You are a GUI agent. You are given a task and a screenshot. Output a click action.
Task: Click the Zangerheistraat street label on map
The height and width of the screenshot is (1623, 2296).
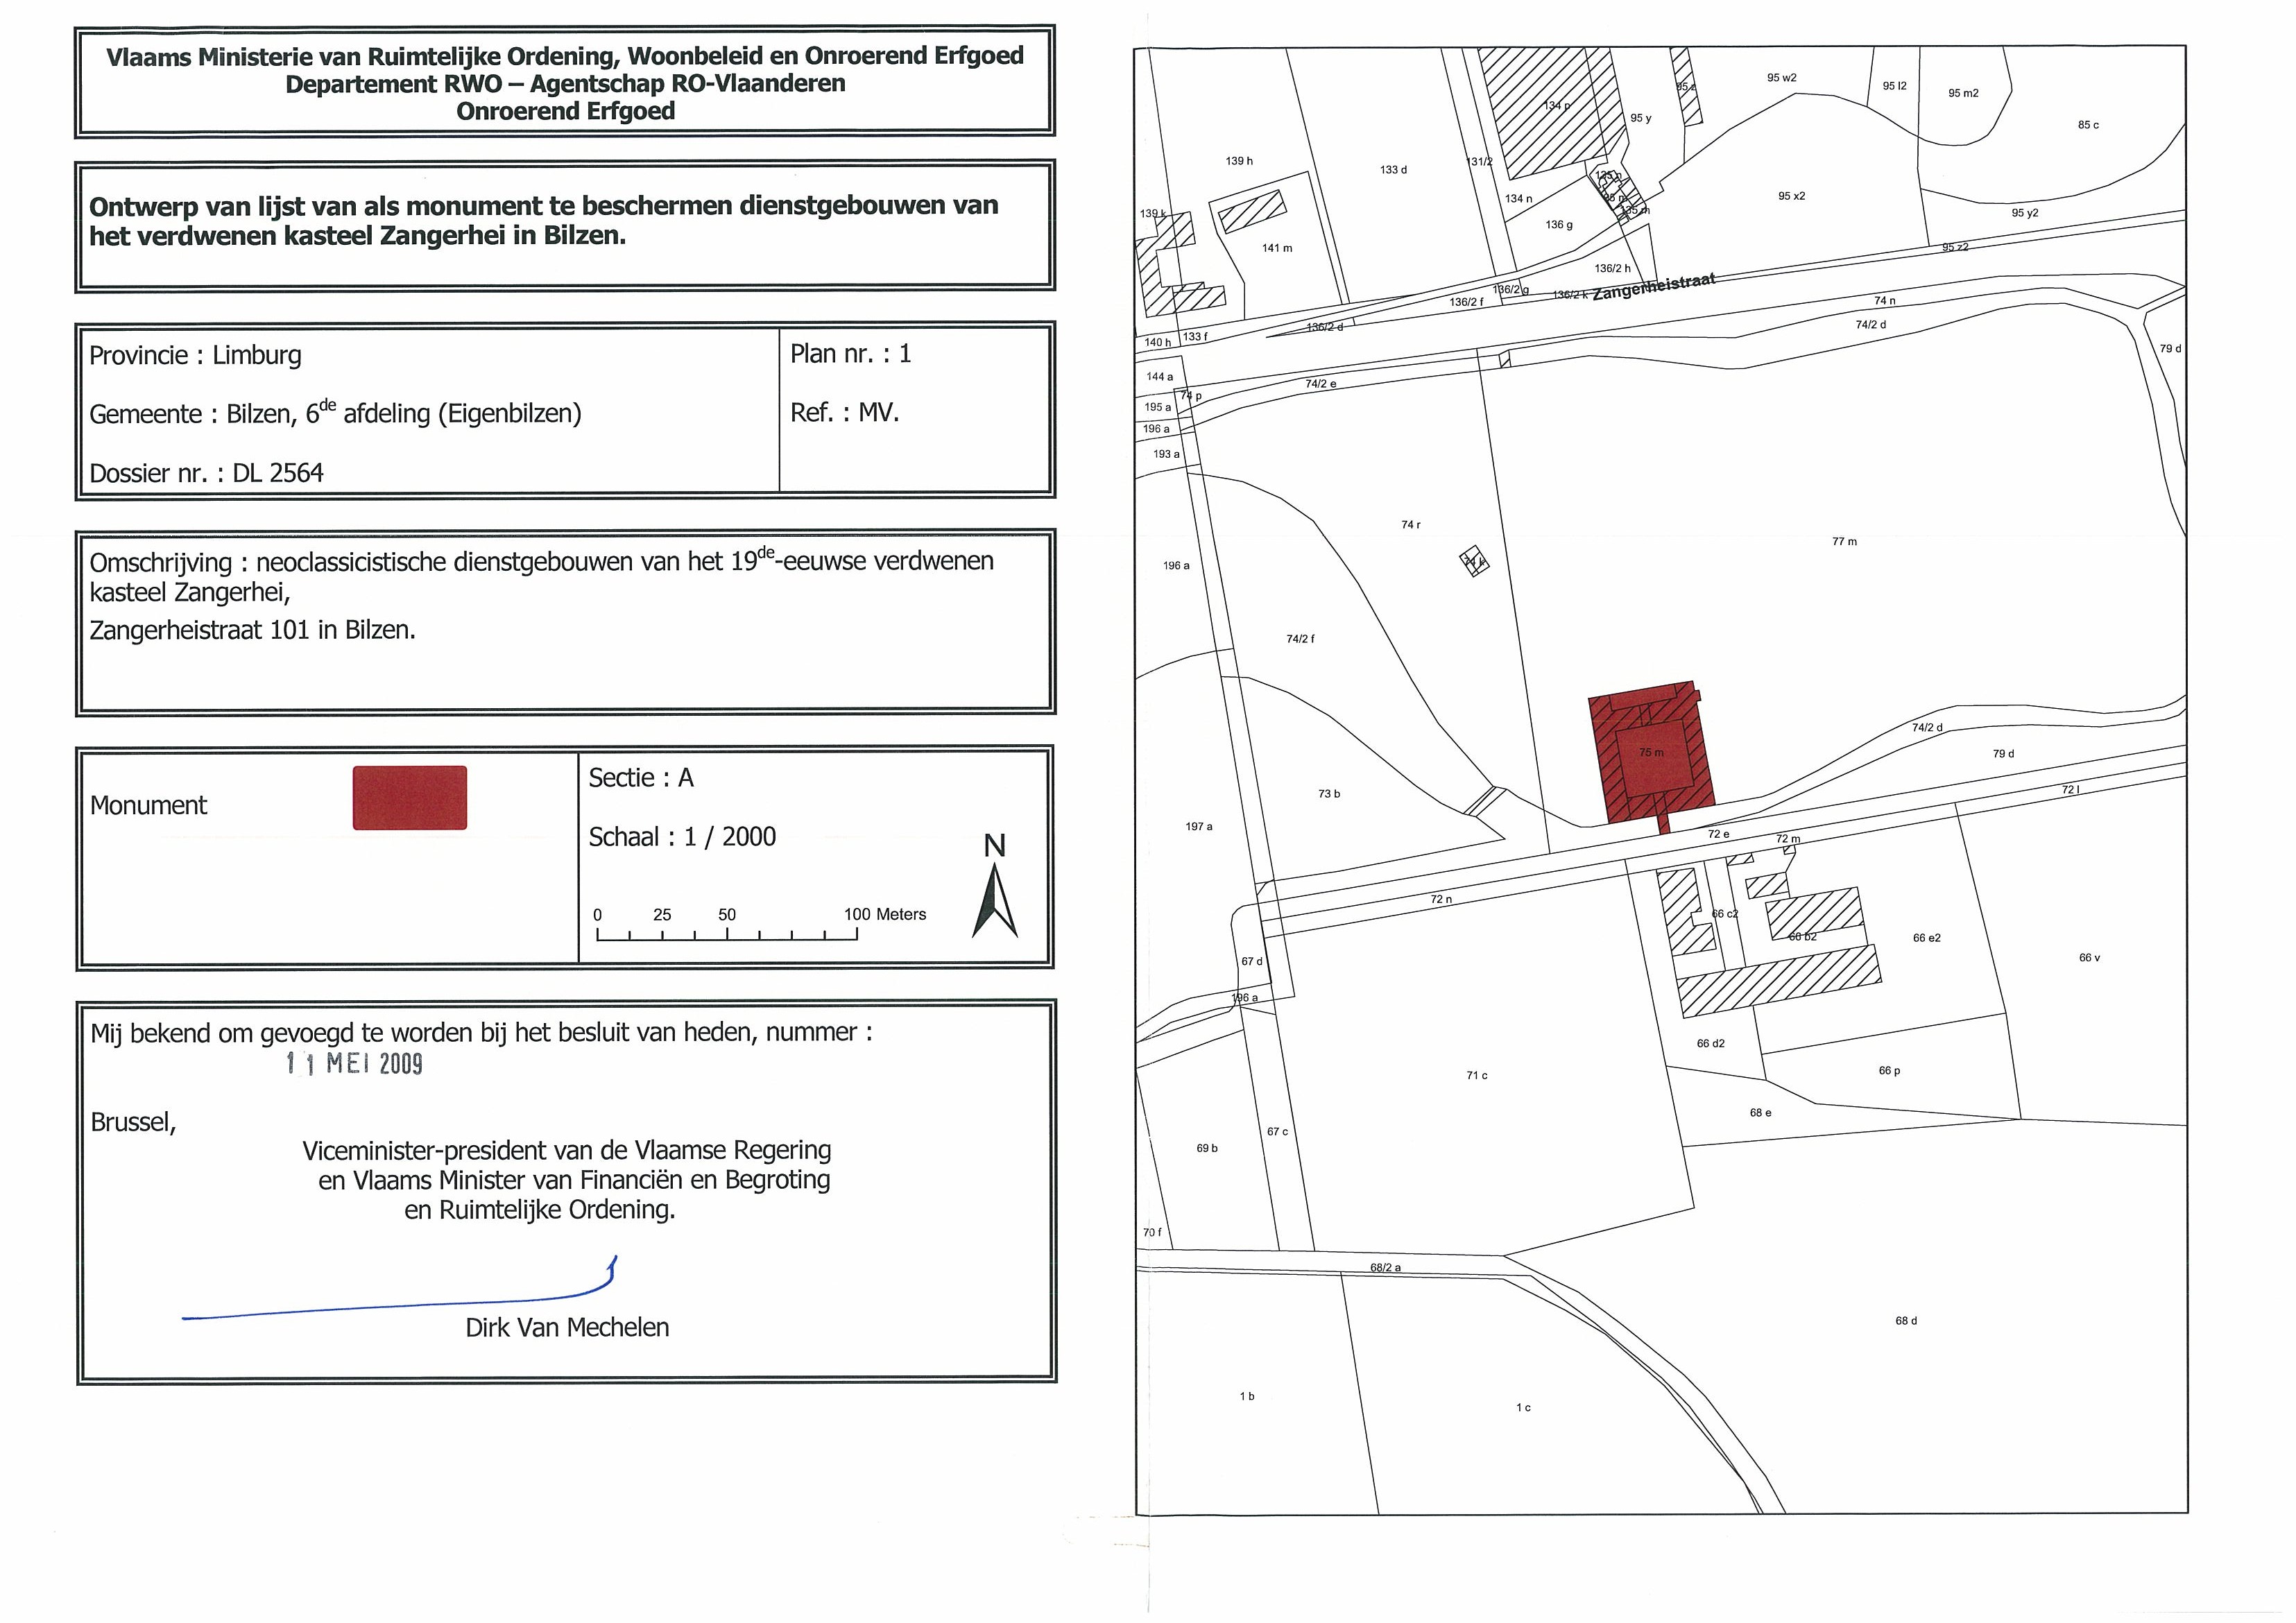(x=1653, y=288)
